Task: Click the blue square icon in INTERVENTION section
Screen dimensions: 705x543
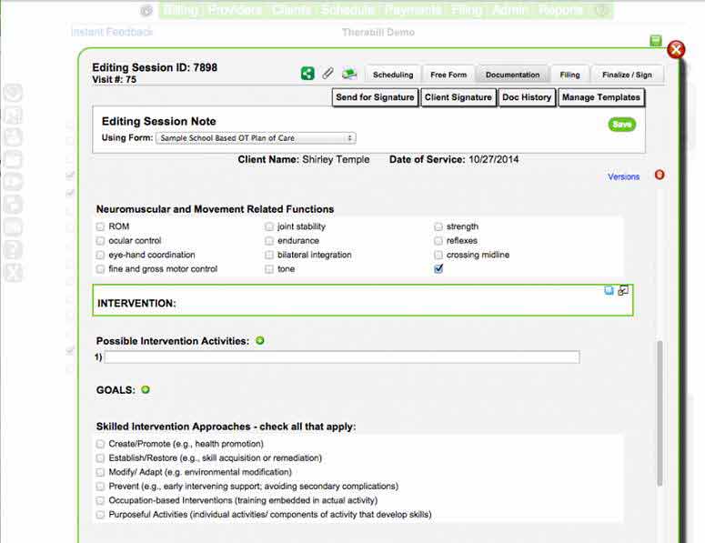Action: [609, 291]
